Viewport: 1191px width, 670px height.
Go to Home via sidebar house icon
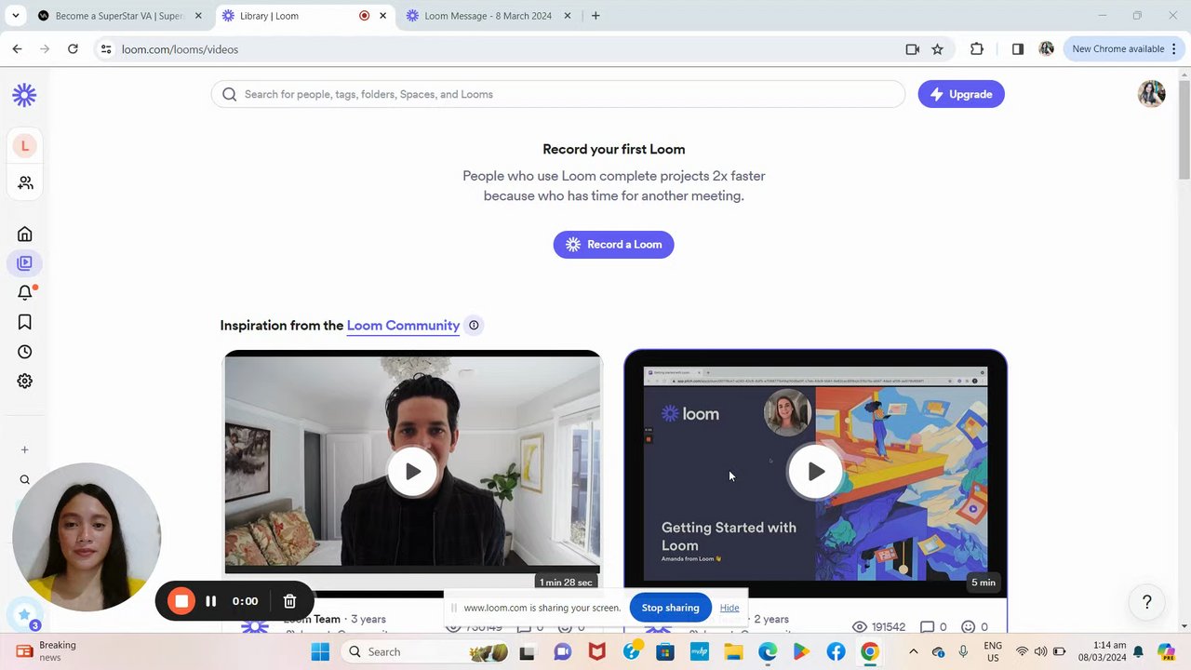click(x=25, y=234)
